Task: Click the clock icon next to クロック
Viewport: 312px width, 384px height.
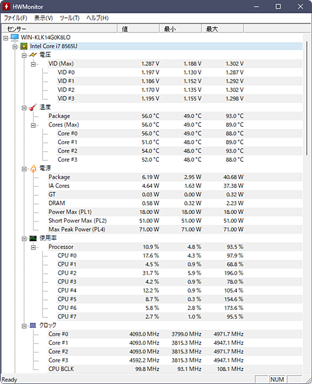Action: [33, 325]
